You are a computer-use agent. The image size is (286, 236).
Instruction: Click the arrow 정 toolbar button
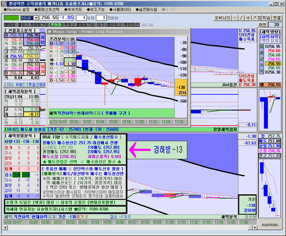point(257,18)
